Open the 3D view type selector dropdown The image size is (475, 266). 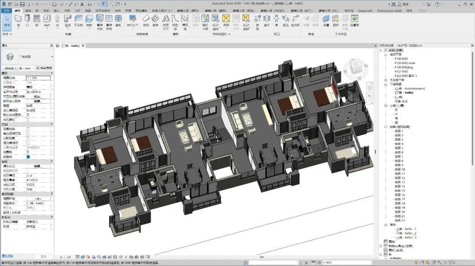pyautogui.click(x=52, y=57)
